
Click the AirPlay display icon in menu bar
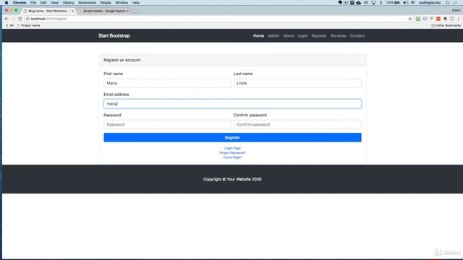click(x=373, y=3)
